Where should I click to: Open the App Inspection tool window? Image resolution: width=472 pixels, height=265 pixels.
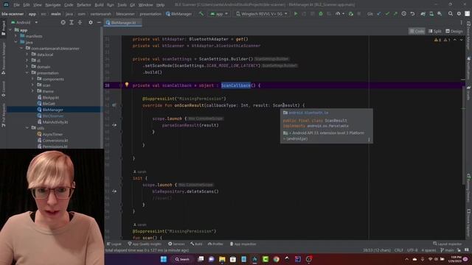[243, 244]
